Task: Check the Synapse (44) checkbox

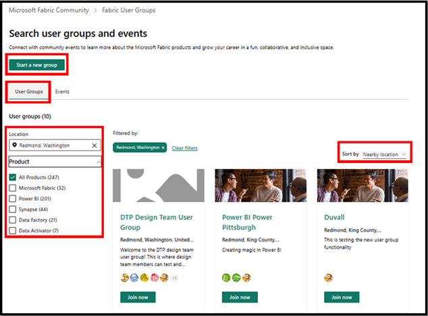Action: pos(13,210)
